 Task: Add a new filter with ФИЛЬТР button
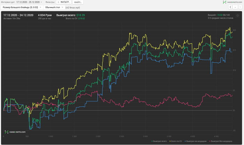tap(64, 2)
